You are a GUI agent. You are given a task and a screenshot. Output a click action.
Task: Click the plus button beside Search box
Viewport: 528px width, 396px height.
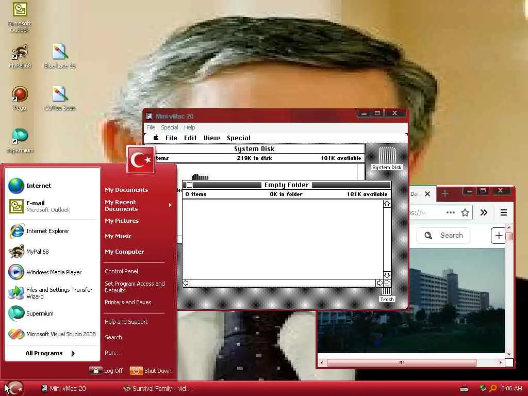pyautogui.click(x=499, y=236)
